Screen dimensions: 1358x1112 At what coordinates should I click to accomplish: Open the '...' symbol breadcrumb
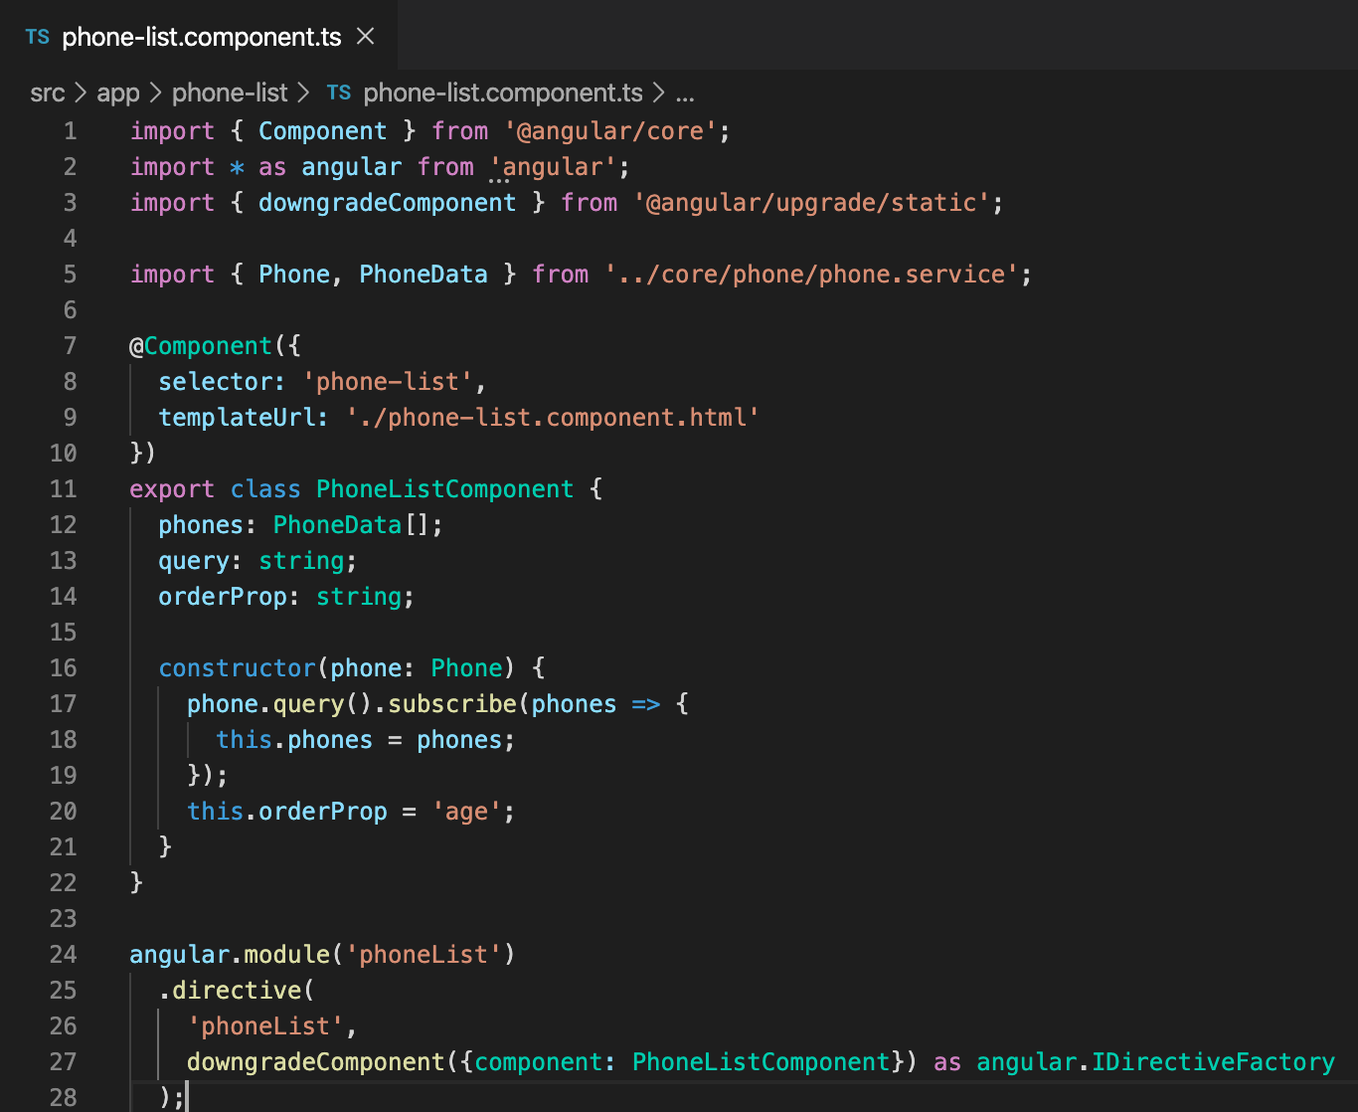(x=685, y=93)
